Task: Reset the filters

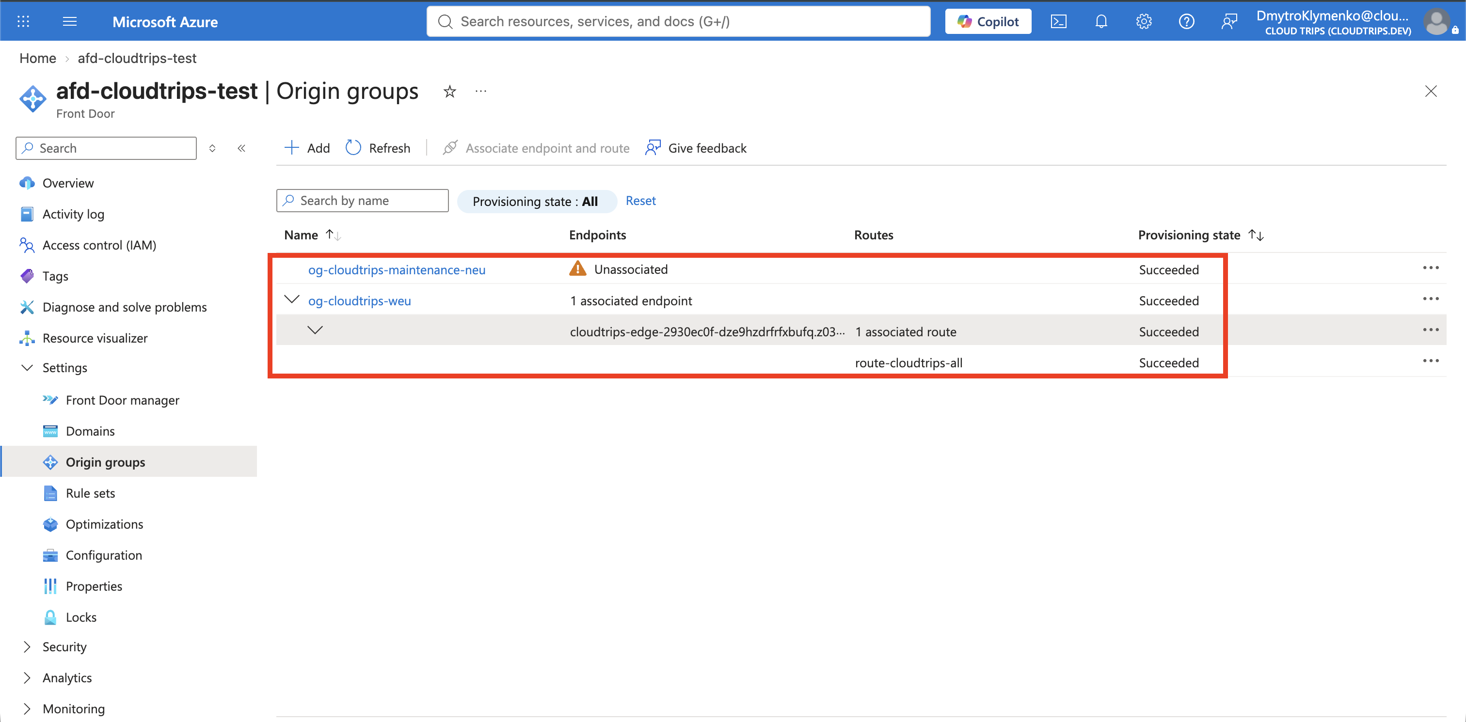Action: pyautogui.click(x=640, y=200)
